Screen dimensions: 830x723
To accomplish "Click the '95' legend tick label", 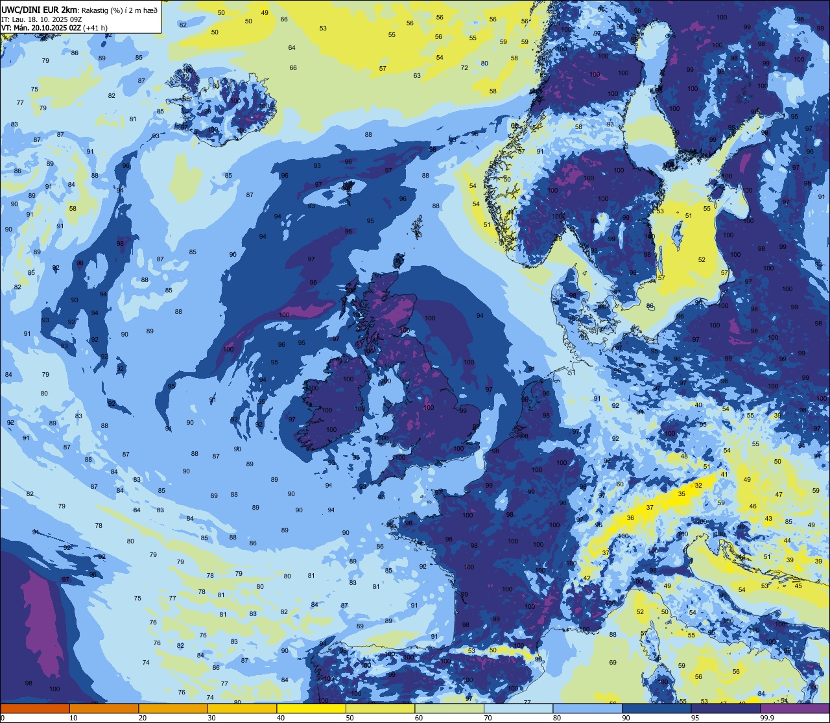I will [x=695, y=718].
